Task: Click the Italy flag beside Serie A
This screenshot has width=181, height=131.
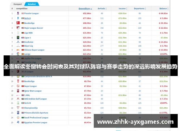Action: [23, 18]
